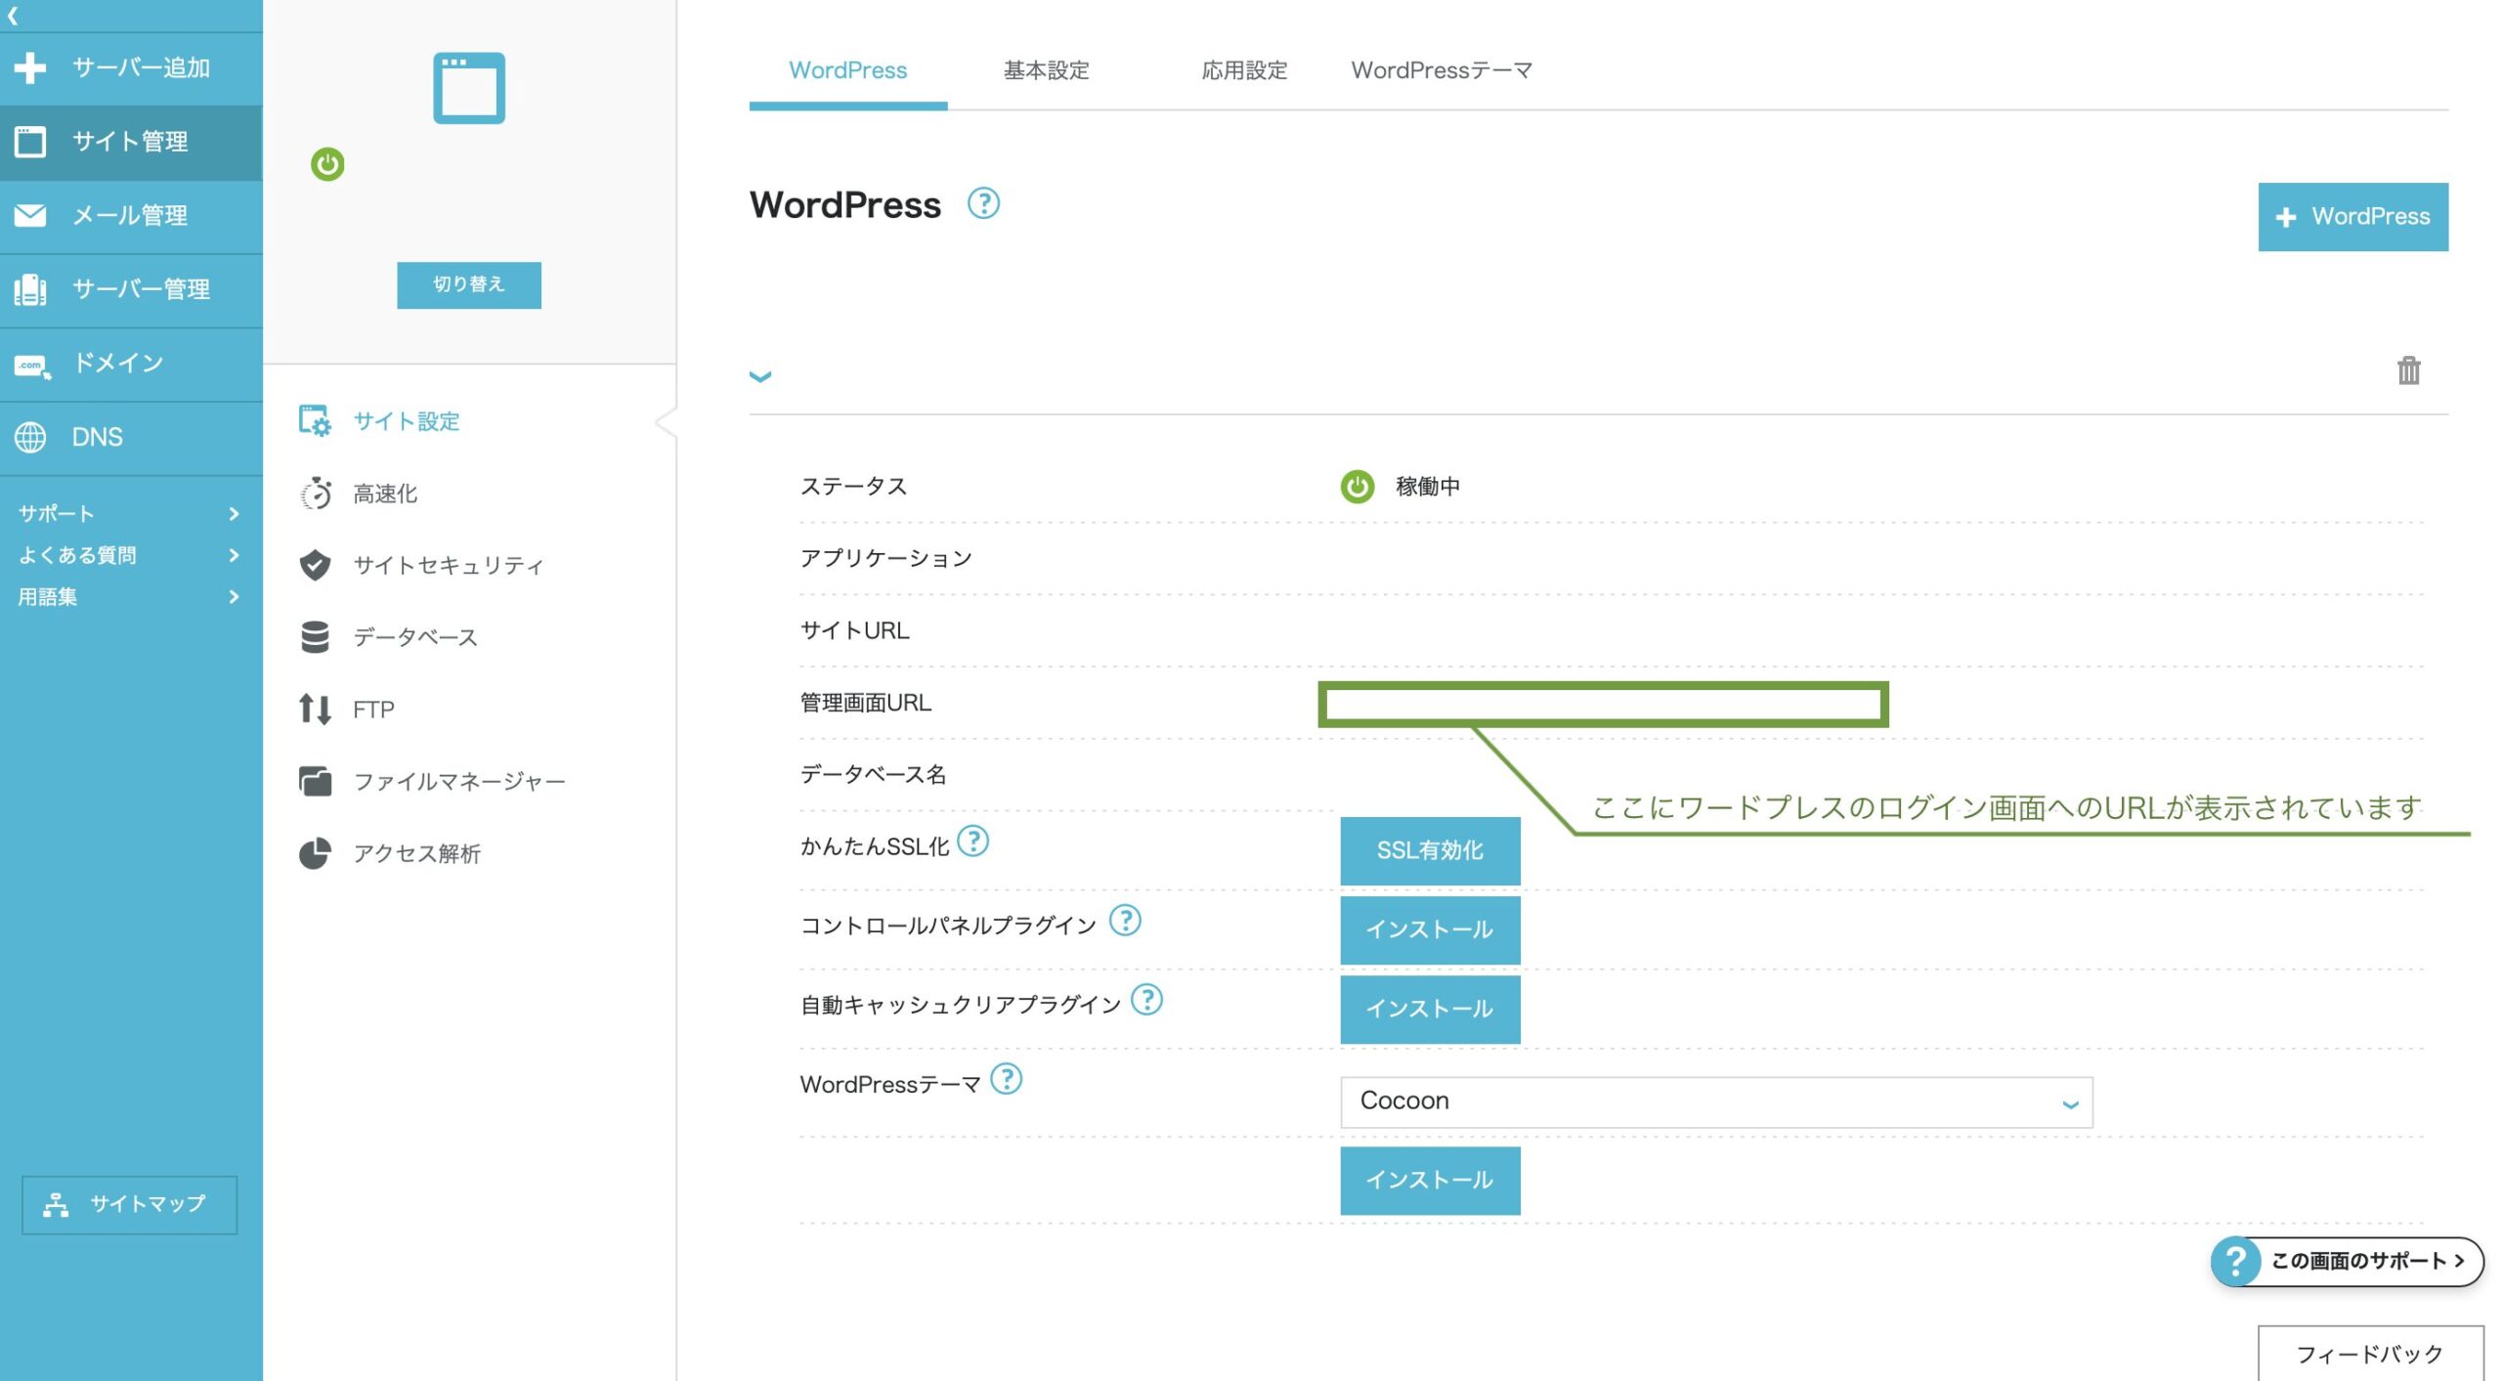This screenshot has height=1381, width=2502.
Task: Click the 用語集 link
Action: 47,597
